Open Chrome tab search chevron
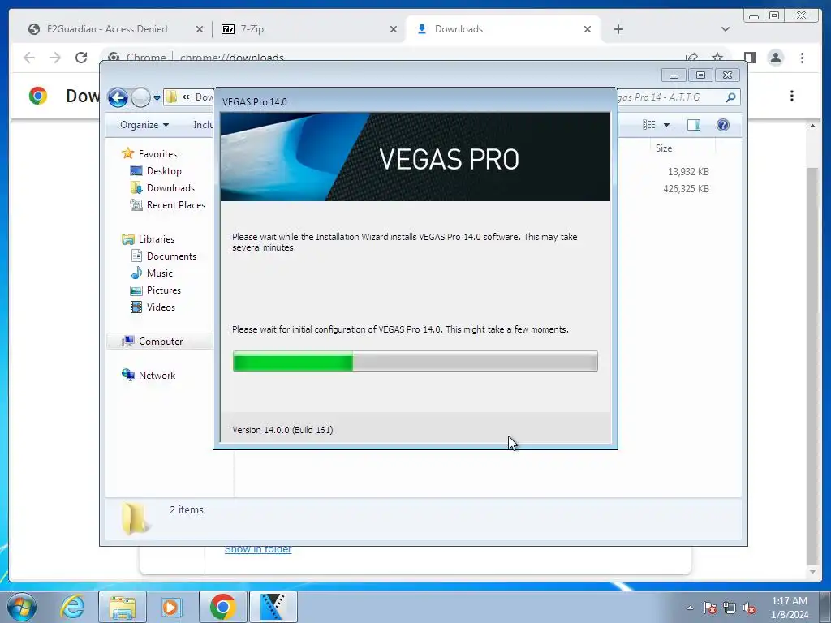Screen dimensions: 831x623 [726, 29]
